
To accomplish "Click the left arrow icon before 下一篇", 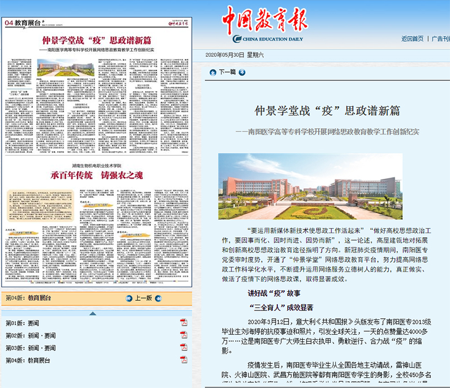I will point(213,72).
